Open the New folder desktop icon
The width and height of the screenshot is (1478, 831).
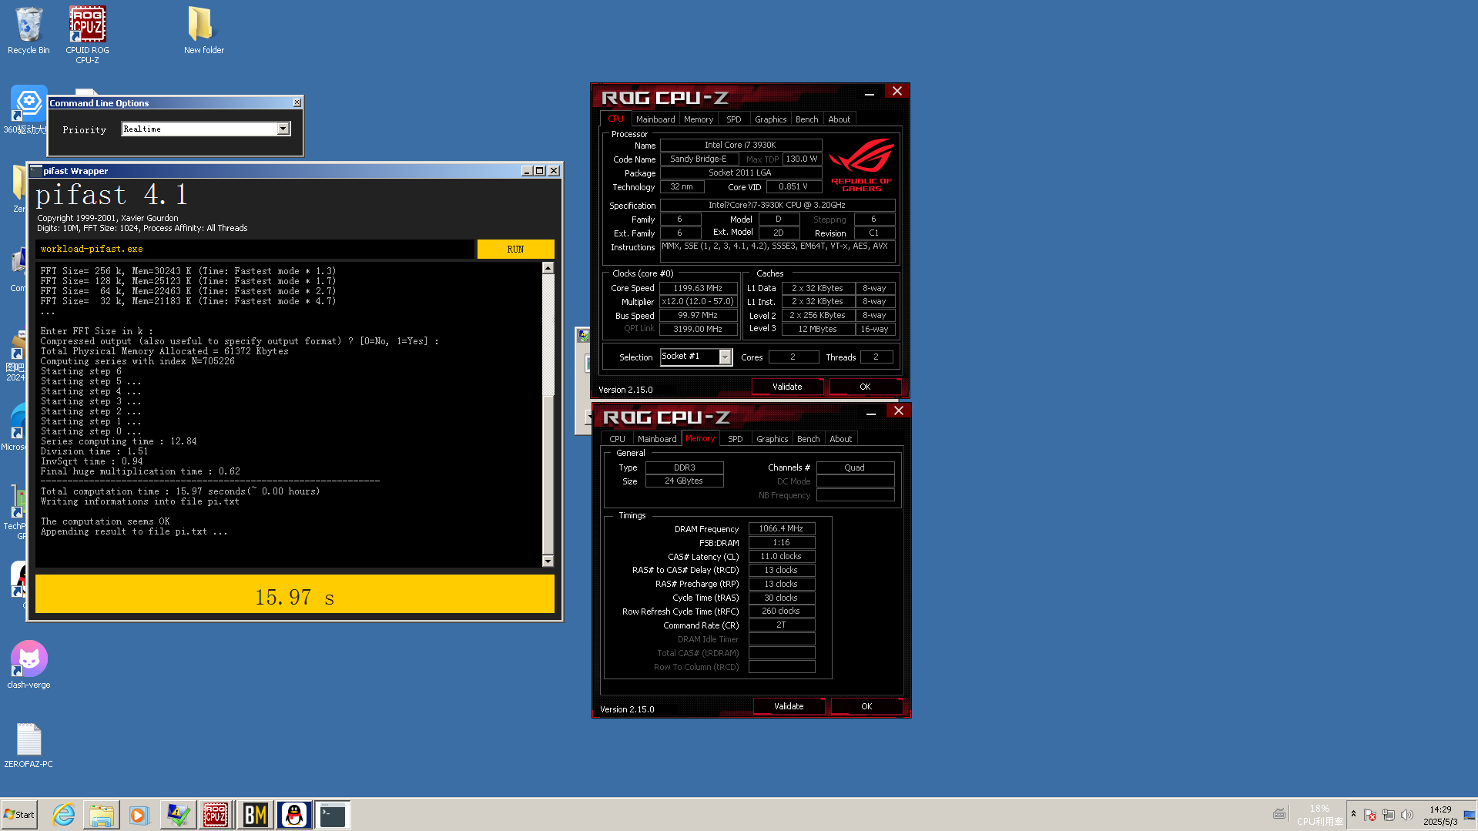(x=203, y=31)
